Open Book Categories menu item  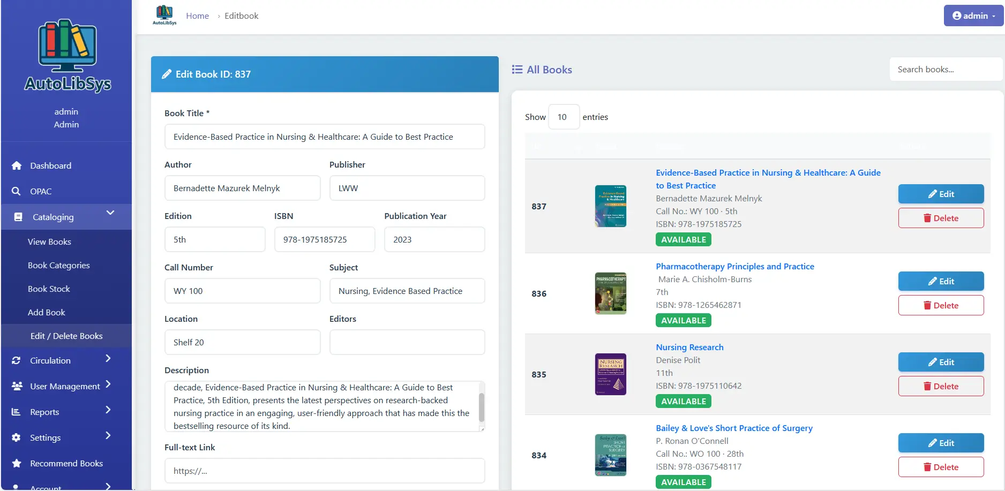coord(59,265)
